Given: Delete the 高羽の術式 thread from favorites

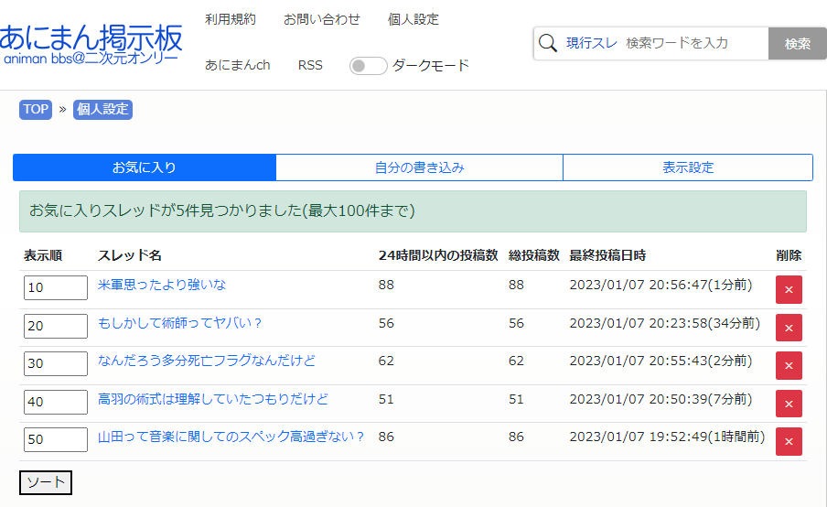Looking at the screenshot, I should [789, 404].
